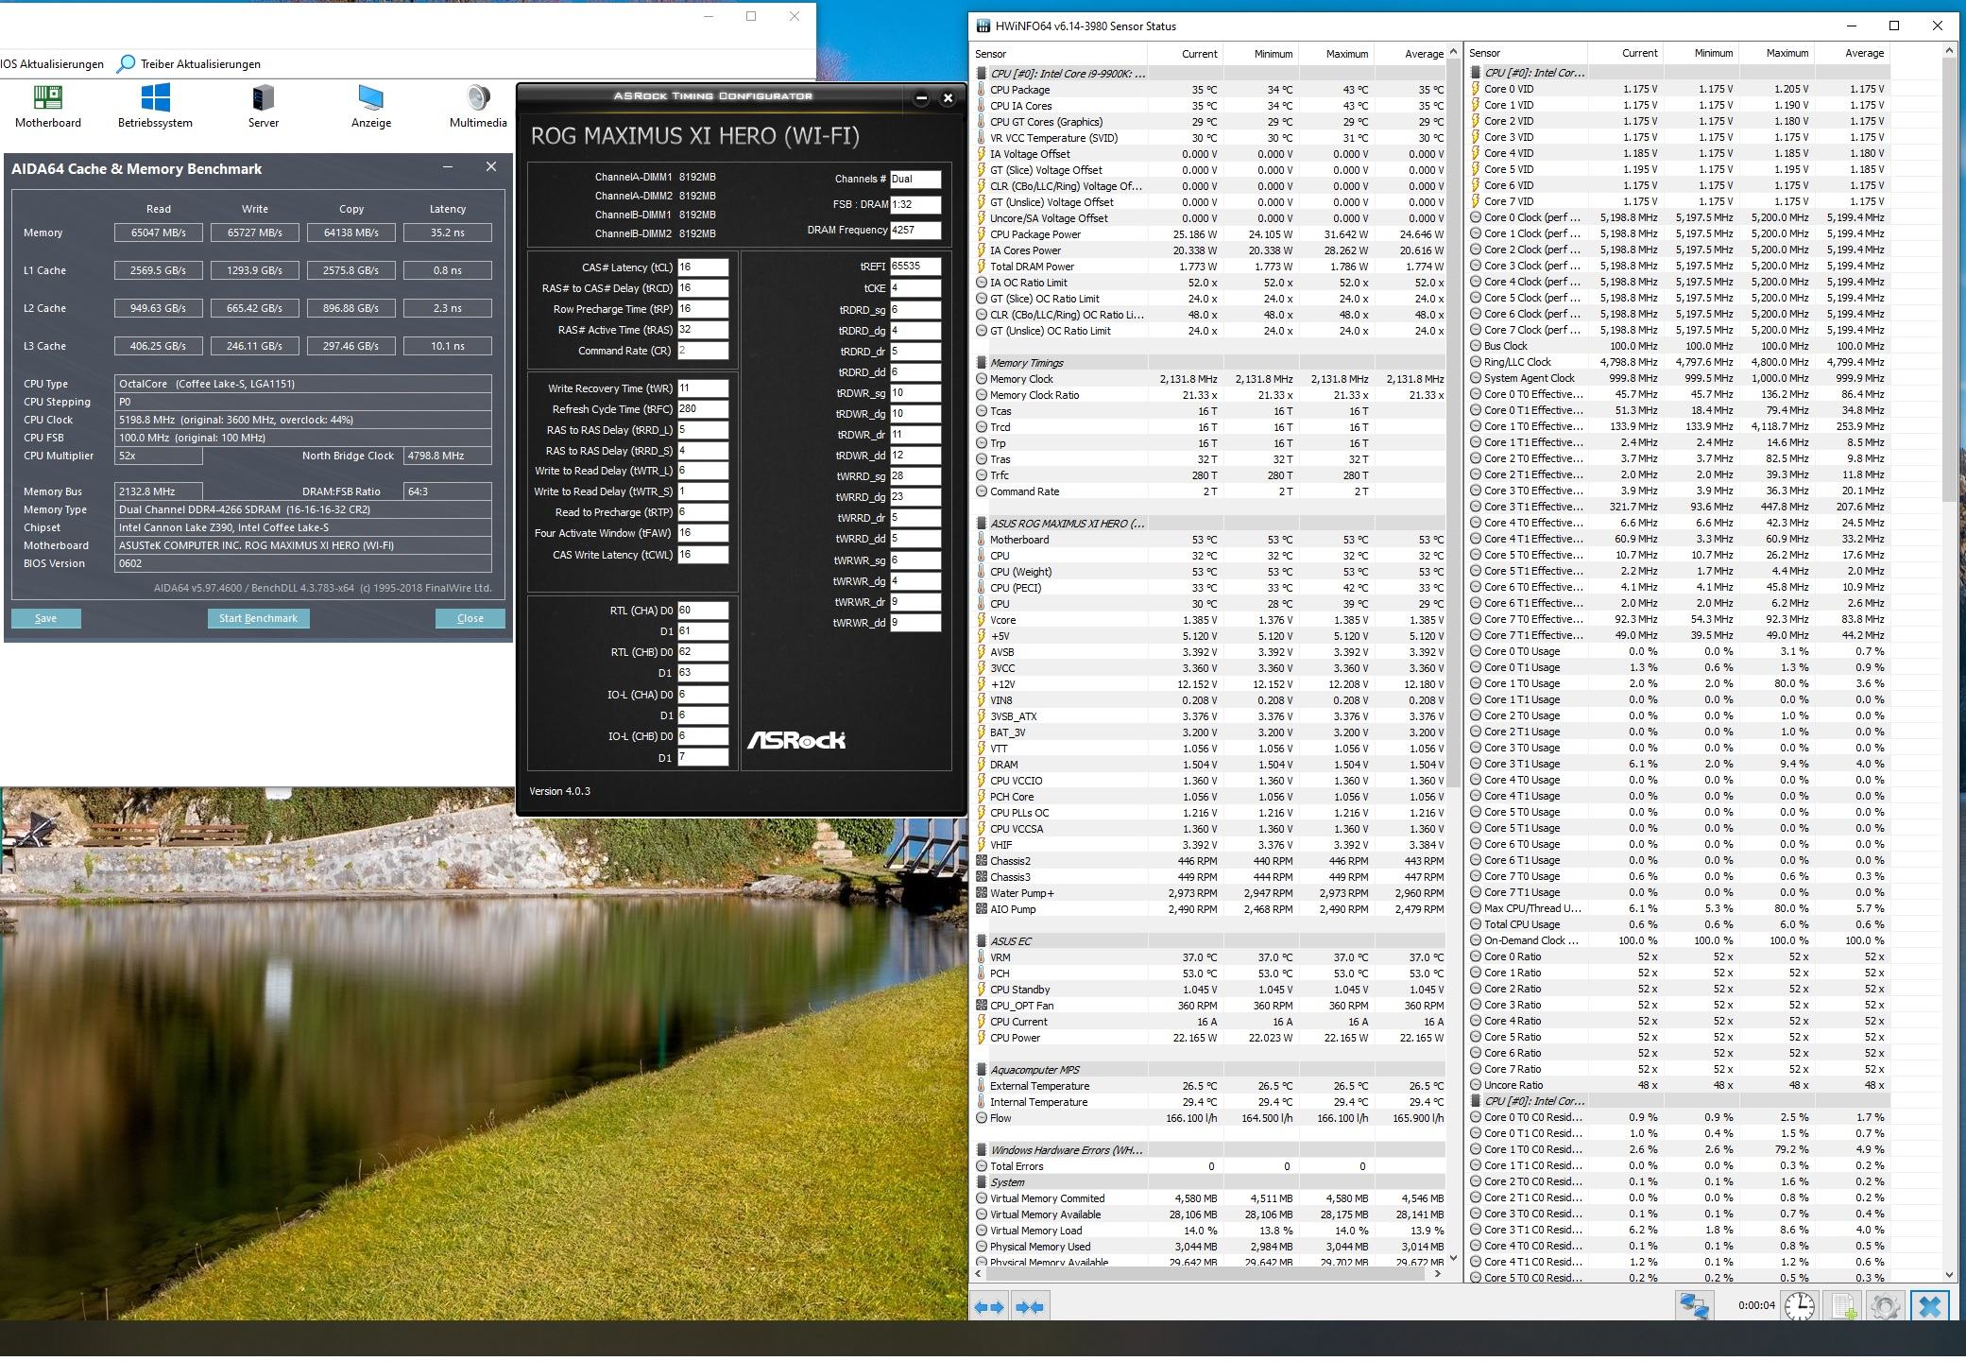Viewport: 1966px width, 1361px height.
Task: Open Treiber Aktualisierungen link
Action: pos(200,64)
